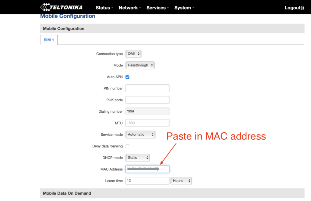Open the Mode dropdown set to Passthrough
Image resolution: width=311 pixels, height=201 pixels.
[x=140, y=65]
